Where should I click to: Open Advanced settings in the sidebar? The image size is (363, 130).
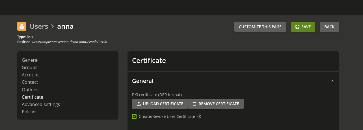(41, 104)
